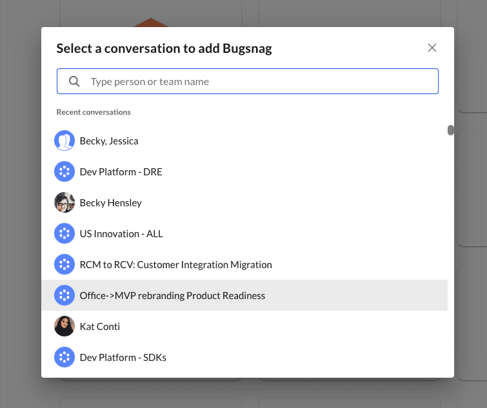Select the Becky, Jessica conversation

coord(109,141)
